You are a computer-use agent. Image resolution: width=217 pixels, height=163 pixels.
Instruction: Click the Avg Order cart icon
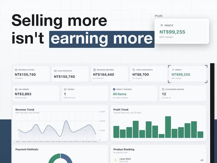coord(16,89)
